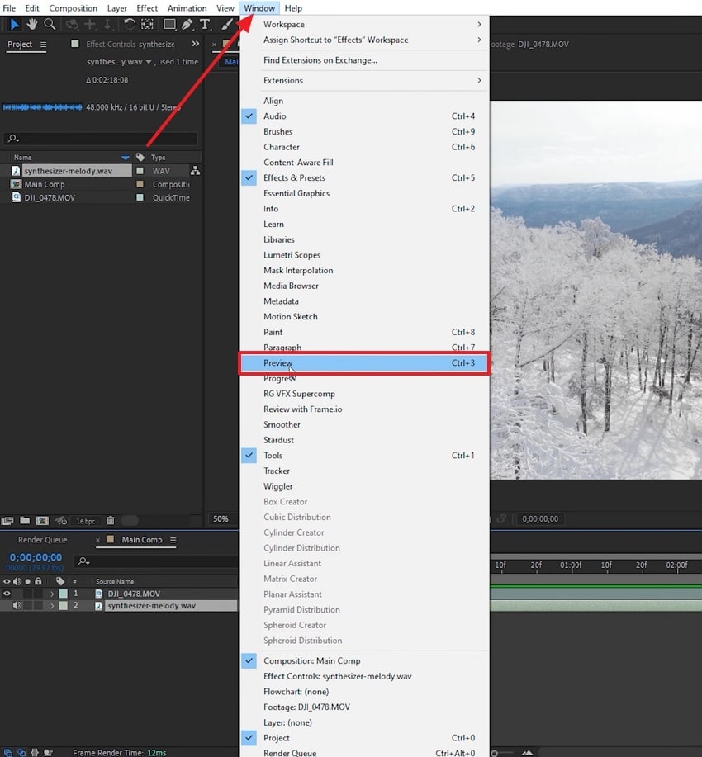
Task: Select the Pan Behind anchor tool
Action: click(x=147, y=24)
